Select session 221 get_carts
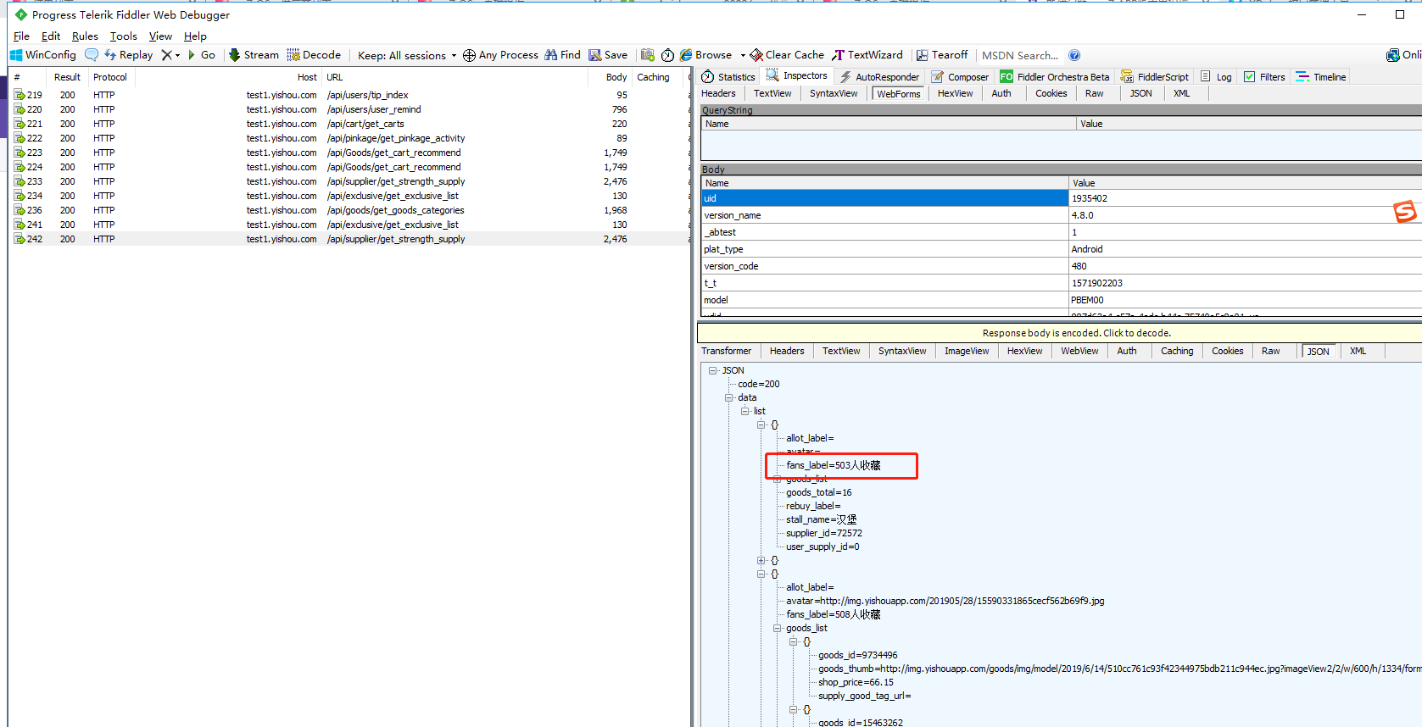 point(350,124)
